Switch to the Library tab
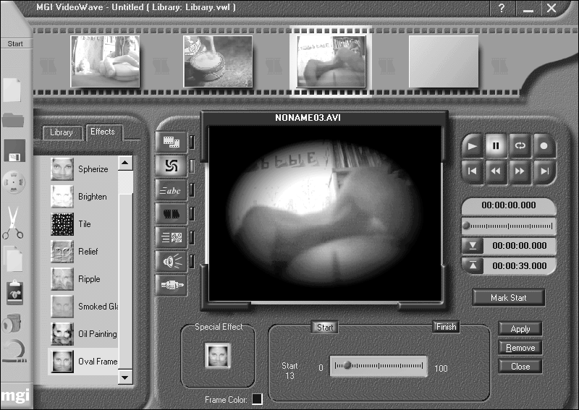 click(x=62, y=132)
